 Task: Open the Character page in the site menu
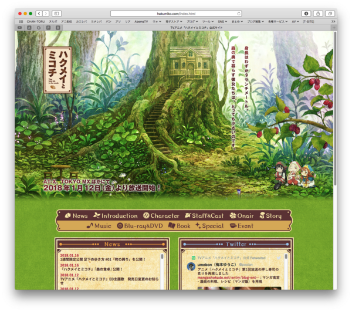(161, 216)
